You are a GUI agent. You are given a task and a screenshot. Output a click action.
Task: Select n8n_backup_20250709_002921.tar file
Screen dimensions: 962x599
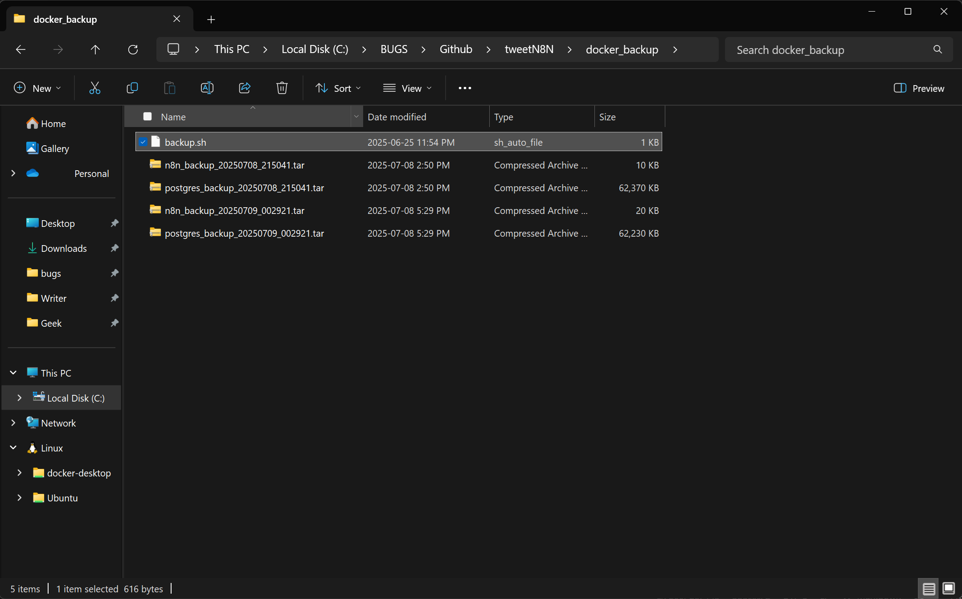(399, 210)
